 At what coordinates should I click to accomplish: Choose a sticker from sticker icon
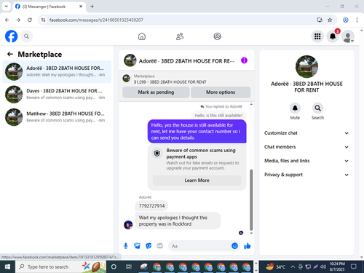pyautogui.click(x=149, y=246)
